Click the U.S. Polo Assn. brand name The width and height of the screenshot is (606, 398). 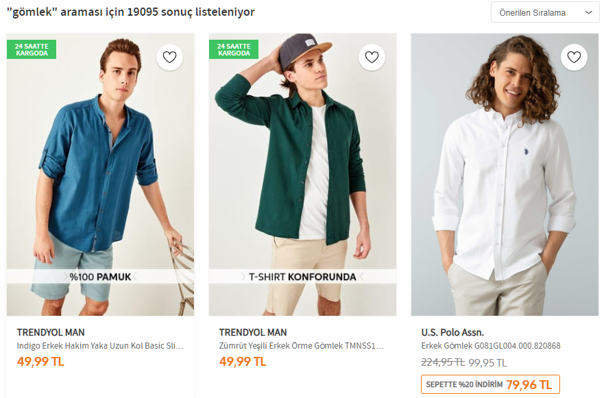coord(452,332)
